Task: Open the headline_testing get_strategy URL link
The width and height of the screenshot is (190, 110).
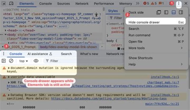Action: coord(93,86)
